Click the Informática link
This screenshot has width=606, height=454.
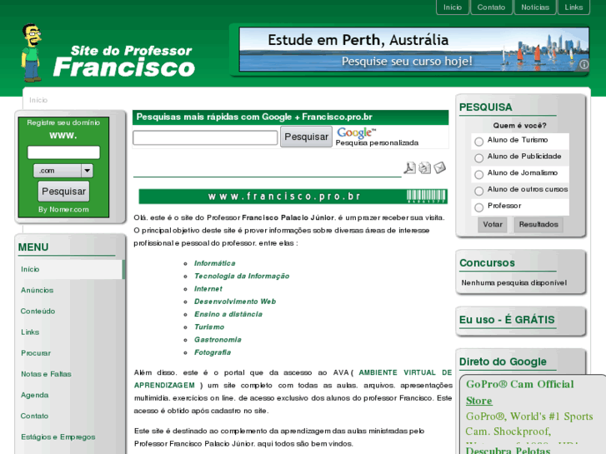click(214, 263)
